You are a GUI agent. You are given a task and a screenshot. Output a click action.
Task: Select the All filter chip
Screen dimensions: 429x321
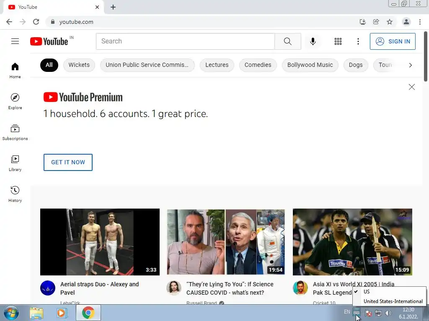point(49,65)
